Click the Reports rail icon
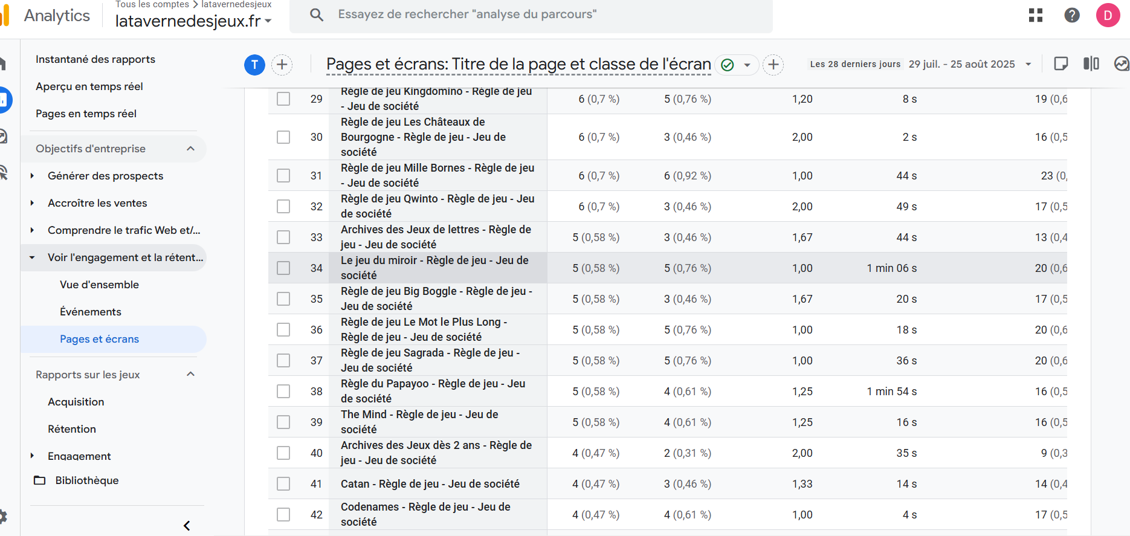The height and width of the screenshot is (536, 1130). coord(4,100)
